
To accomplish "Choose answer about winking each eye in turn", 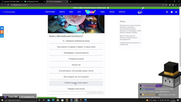I will [76, 47].
